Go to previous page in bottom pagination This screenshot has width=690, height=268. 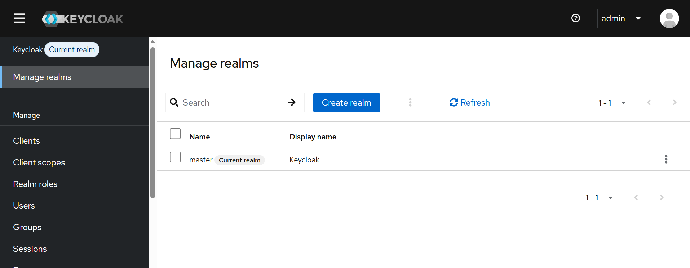[x=636, y=197]
